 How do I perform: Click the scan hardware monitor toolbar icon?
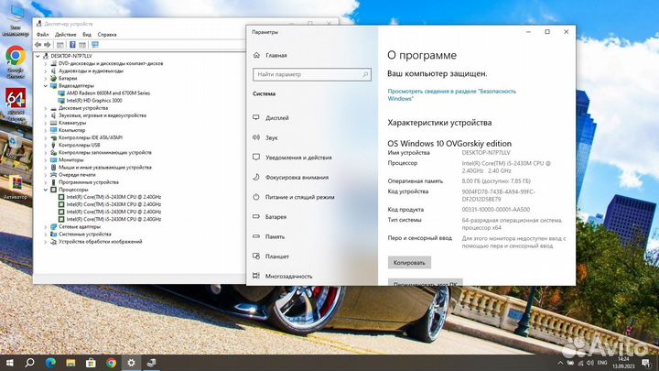click(x=94, y=44)
